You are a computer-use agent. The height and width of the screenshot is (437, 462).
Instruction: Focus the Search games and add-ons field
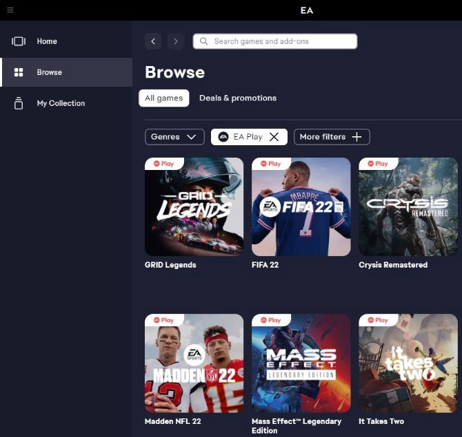pyautogui.click(x=275, y=41)
